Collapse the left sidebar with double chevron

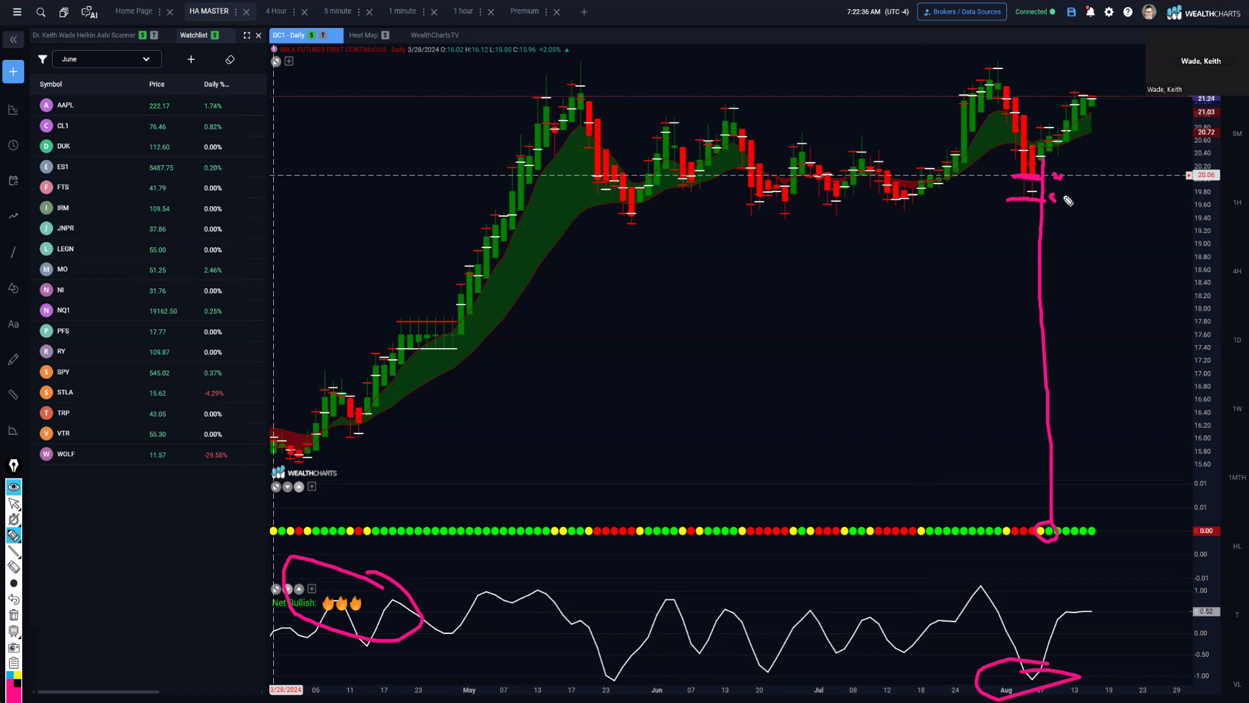pos(13,40)
